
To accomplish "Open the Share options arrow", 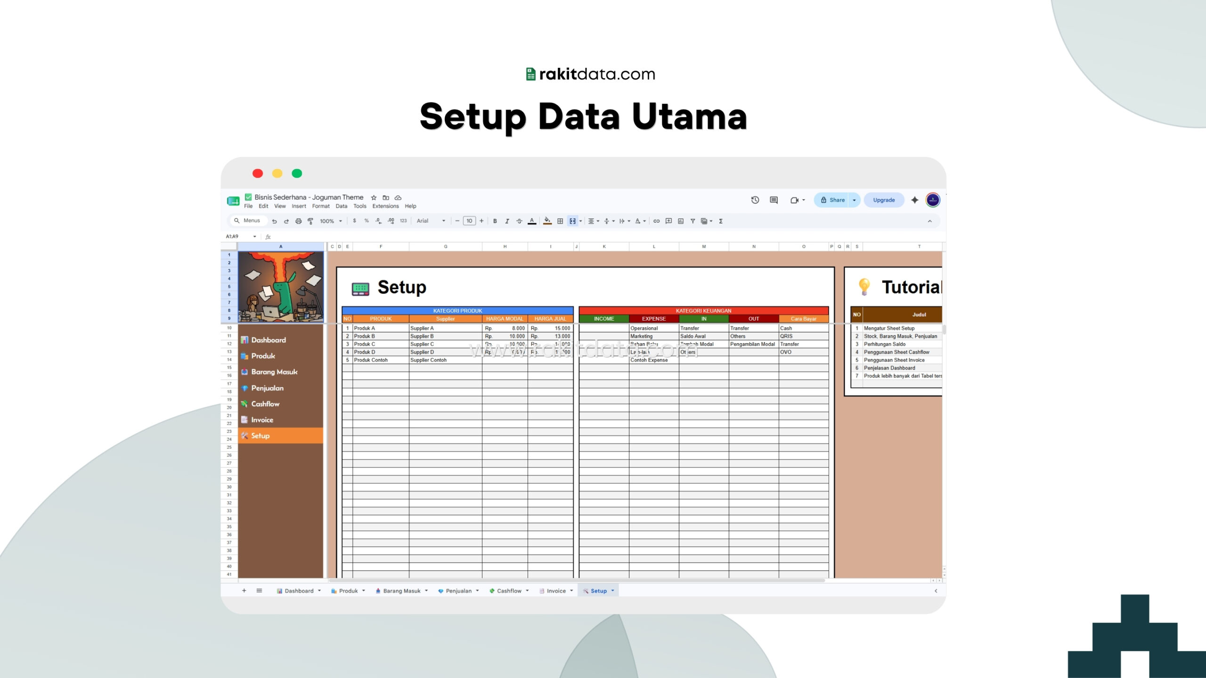I will coord(854,200).
